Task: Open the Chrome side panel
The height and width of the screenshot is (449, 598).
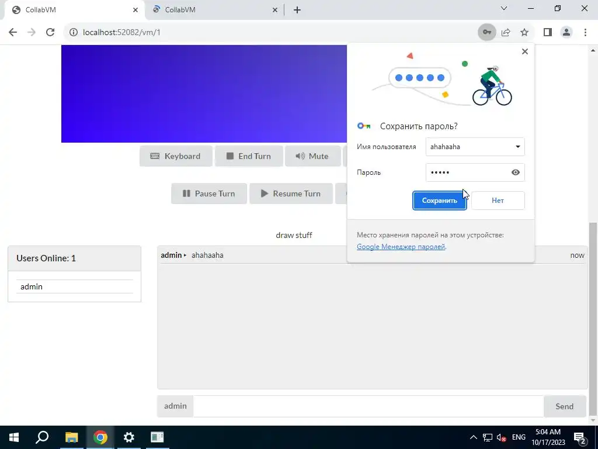Action: [x=548, y=32]
